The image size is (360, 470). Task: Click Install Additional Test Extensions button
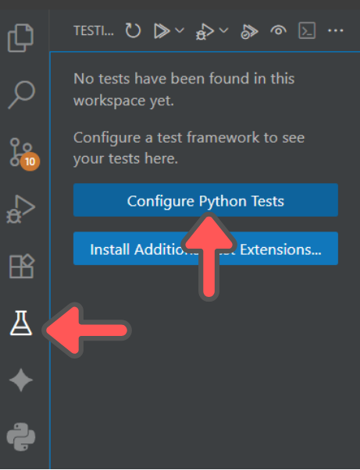[205, 249]
